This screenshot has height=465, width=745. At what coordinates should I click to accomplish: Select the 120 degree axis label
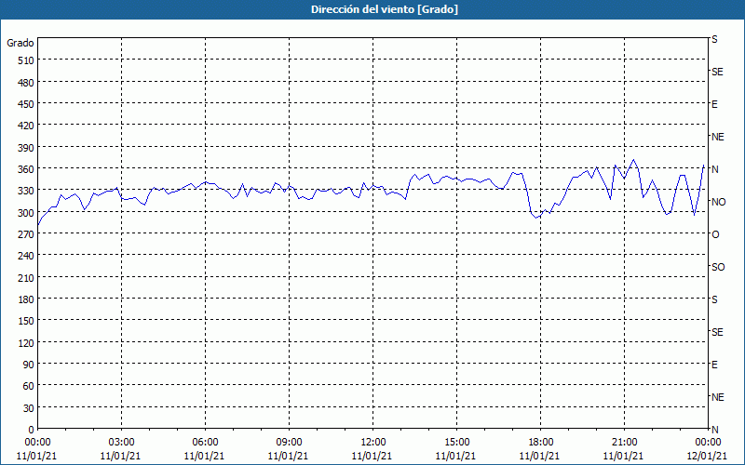point(27,343)
